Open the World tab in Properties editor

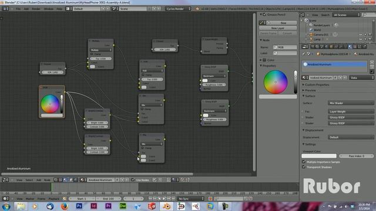click(x=327, y=47)
